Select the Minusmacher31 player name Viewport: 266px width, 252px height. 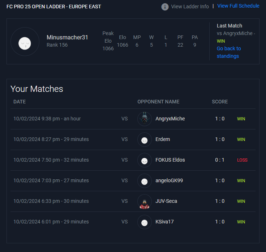(x=67, y=37)
